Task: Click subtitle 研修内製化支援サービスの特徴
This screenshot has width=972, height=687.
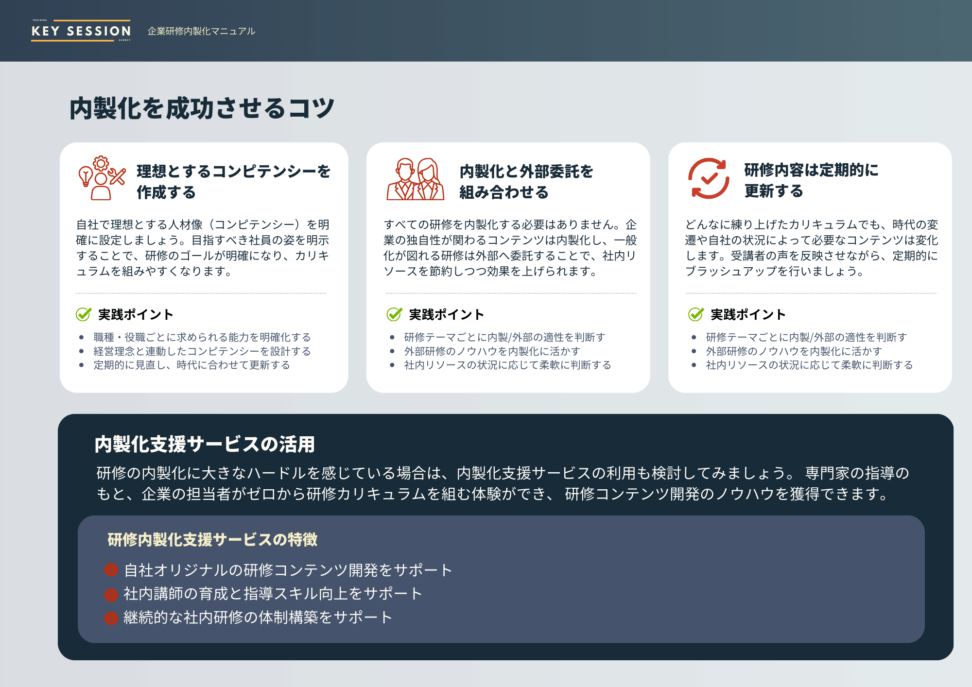Action: [212, 539]
